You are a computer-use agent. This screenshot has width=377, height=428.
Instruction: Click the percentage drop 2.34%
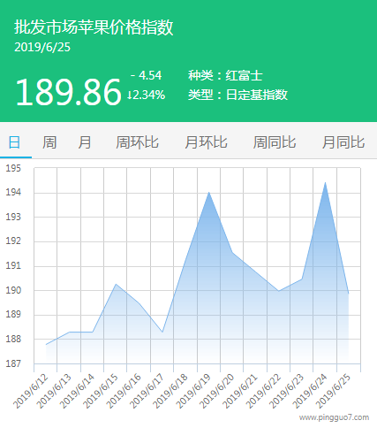147,95
